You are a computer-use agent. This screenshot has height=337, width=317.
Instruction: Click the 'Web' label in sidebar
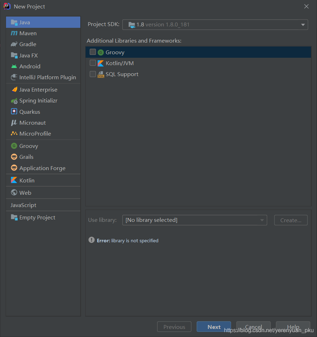tap(25, 193)
